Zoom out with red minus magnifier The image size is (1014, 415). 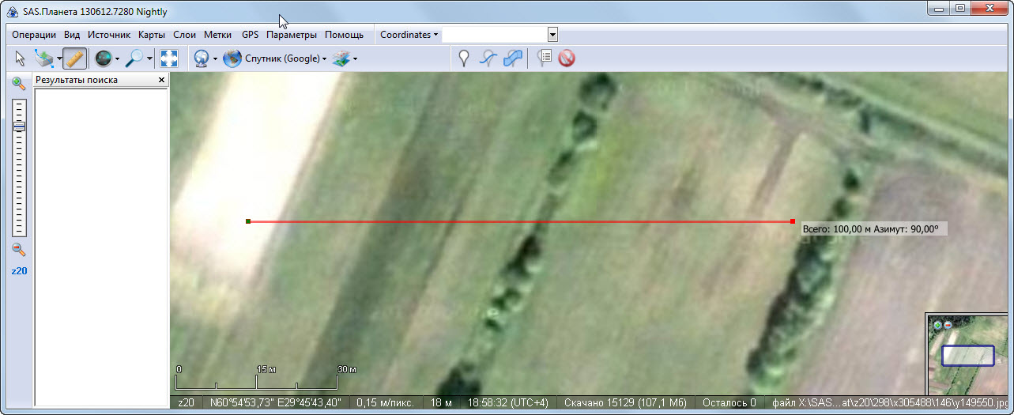tap(19, 250)
